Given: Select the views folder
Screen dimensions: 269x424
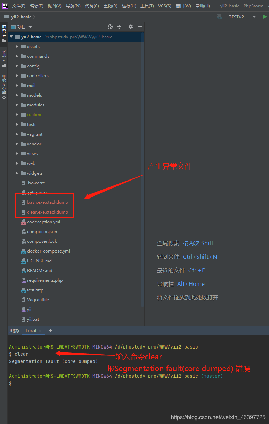Looking at the screenshot, I should tap(32, 153).
